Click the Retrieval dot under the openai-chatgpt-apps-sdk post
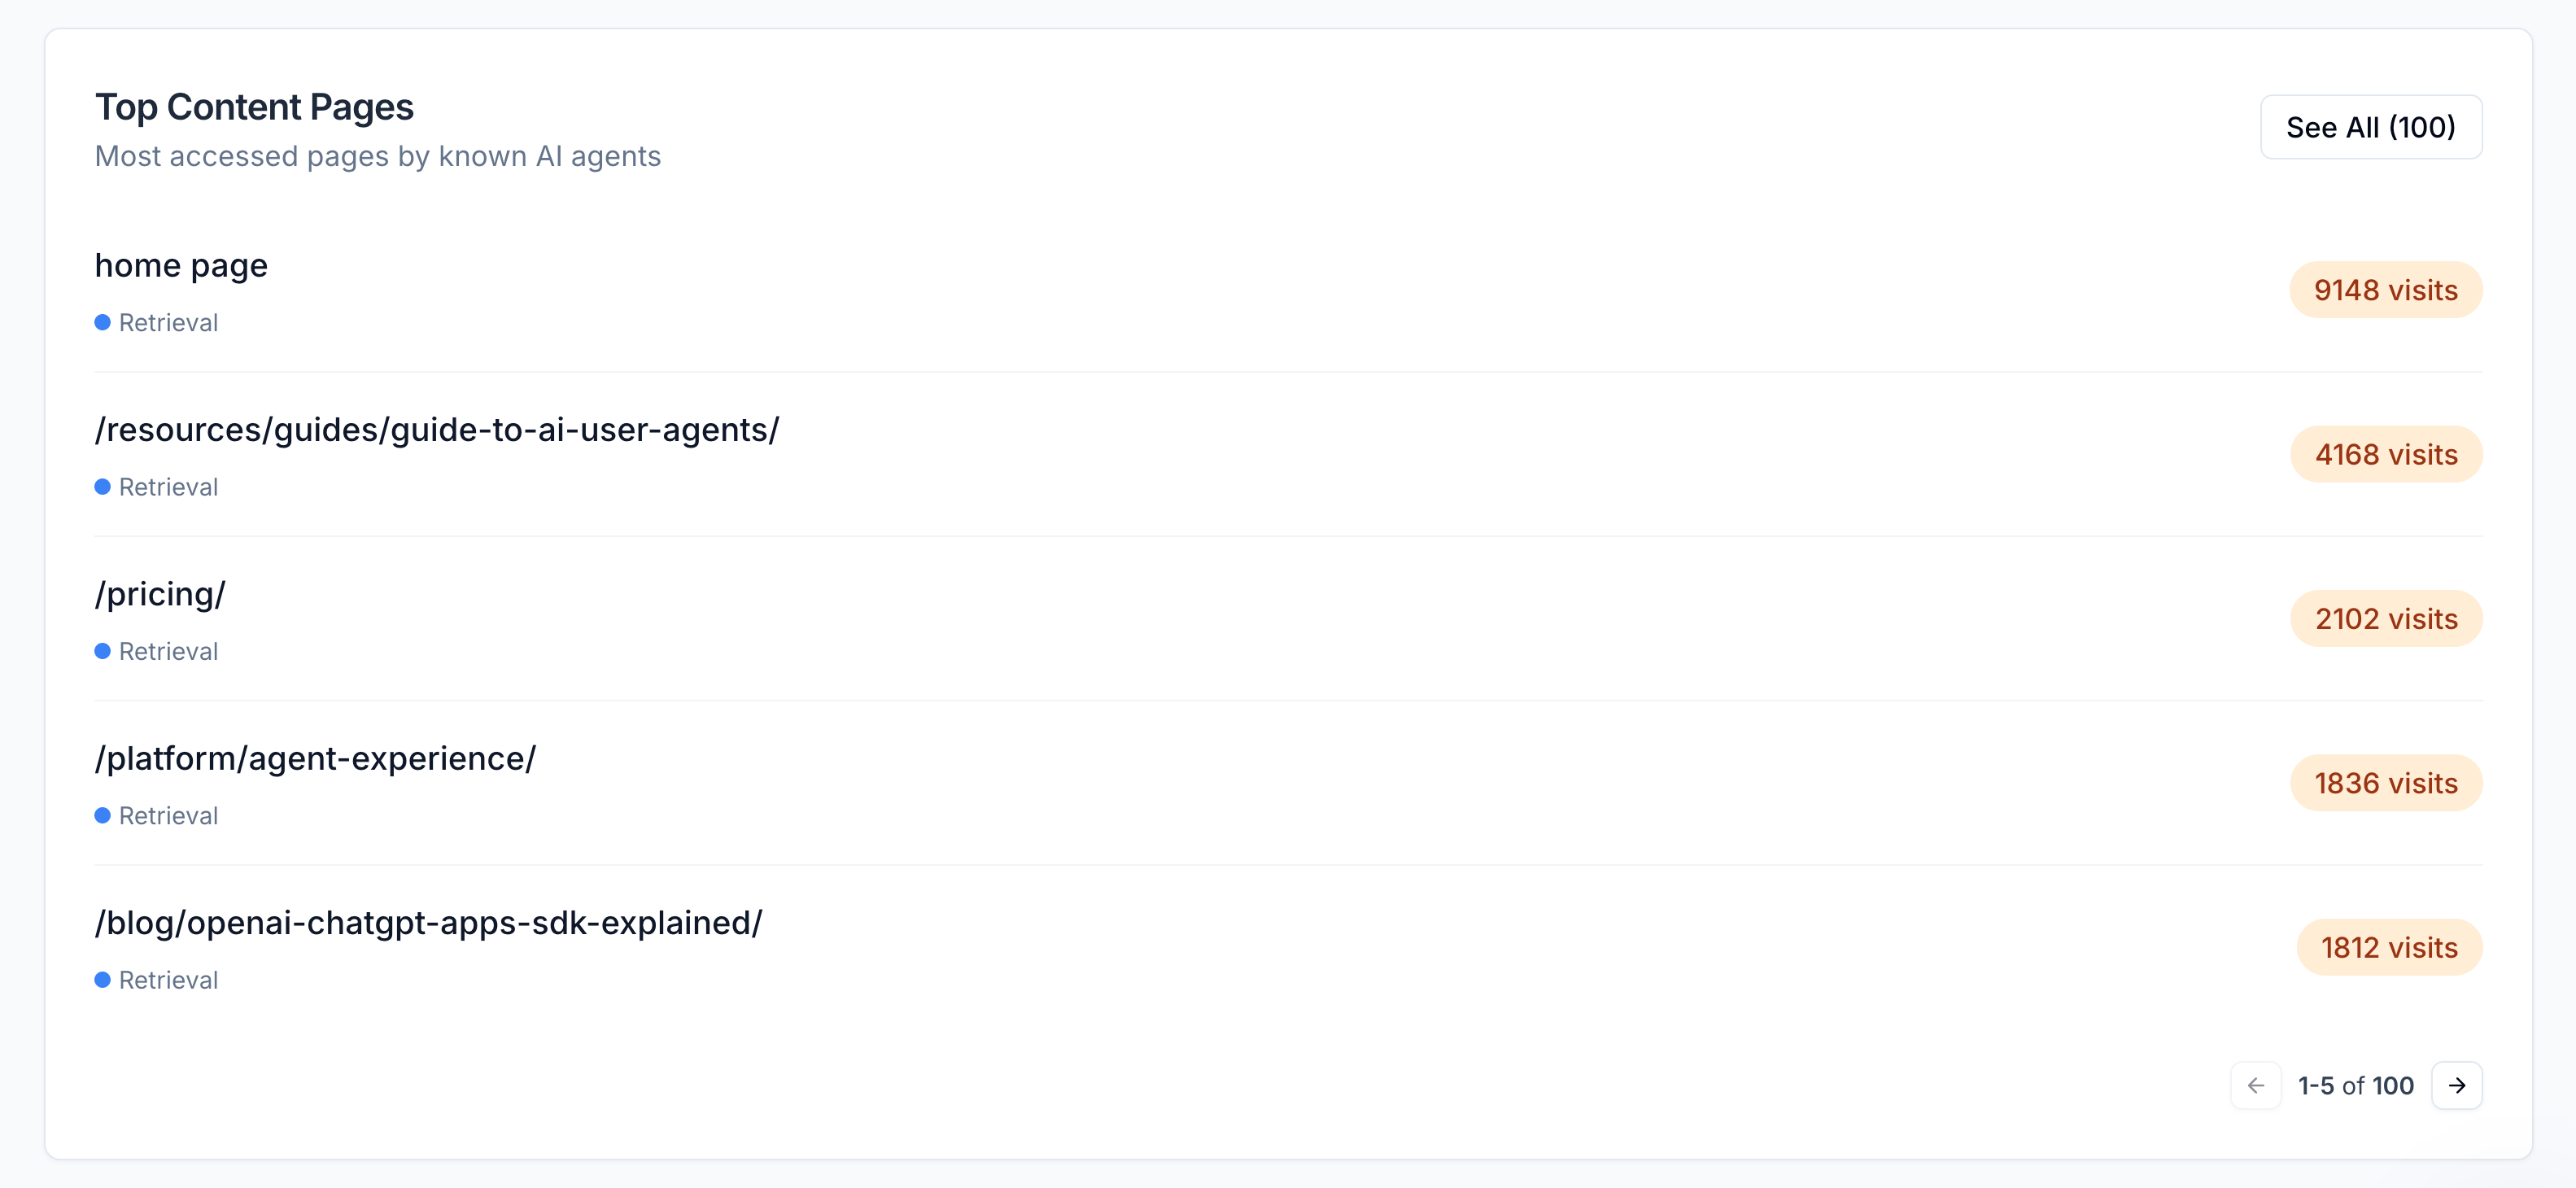The height and width of the screenshot is (1188, 2576). pos(103,980)
